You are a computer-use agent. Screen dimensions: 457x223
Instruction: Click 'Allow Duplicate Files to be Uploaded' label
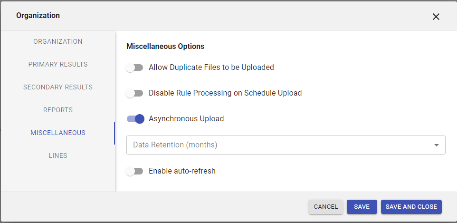pos(211,68)
